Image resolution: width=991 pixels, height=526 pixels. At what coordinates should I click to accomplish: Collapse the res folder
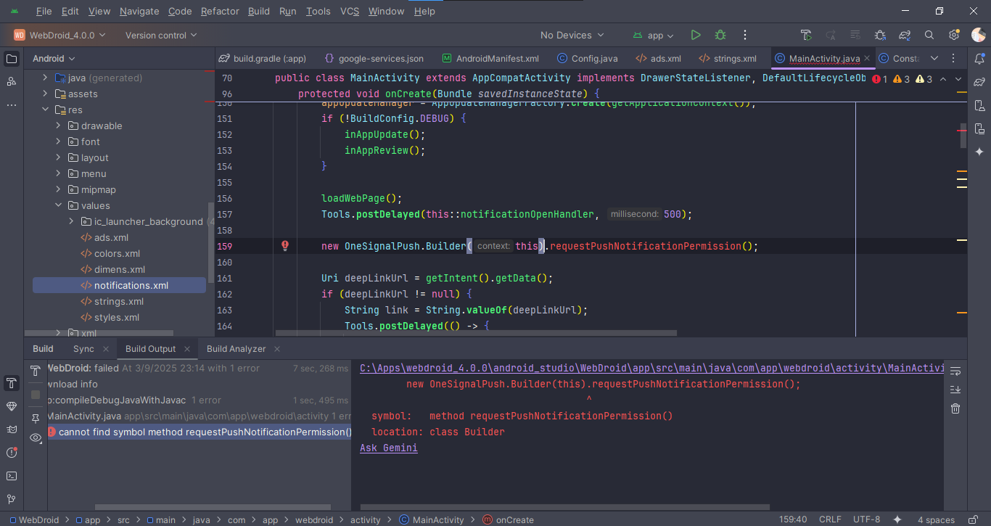(x=45, y=110)
